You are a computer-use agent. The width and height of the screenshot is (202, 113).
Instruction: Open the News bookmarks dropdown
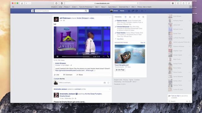104,7
